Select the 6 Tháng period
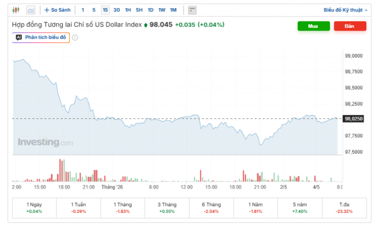This screenshot has width=377, height=228. click(211, 208)
